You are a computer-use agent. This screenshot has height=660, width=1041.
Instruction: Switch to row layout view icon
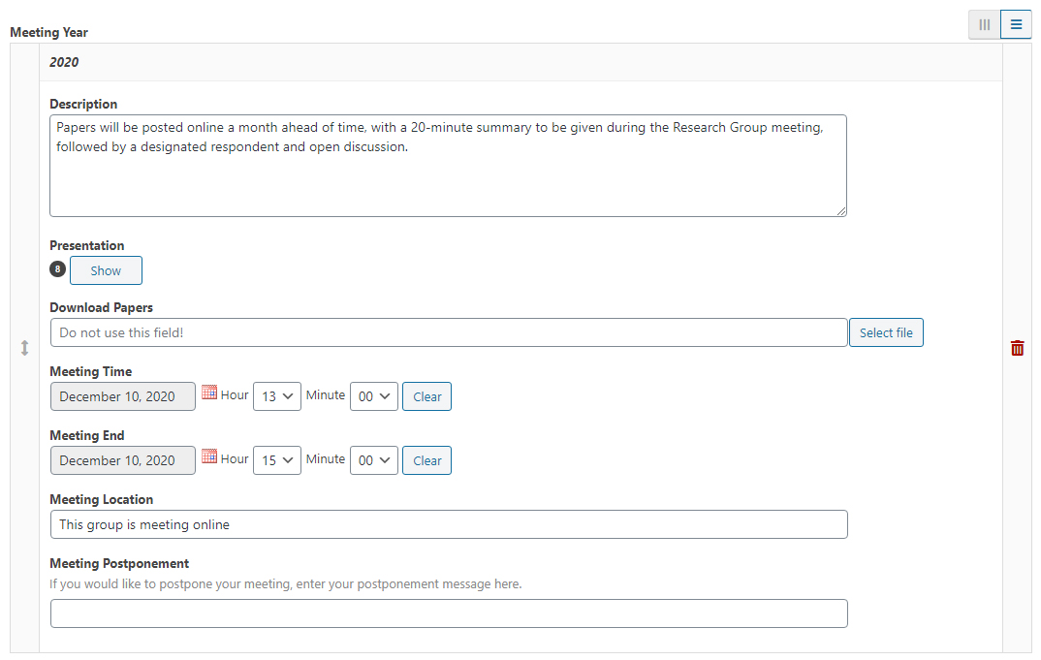tap(1016, 24)
